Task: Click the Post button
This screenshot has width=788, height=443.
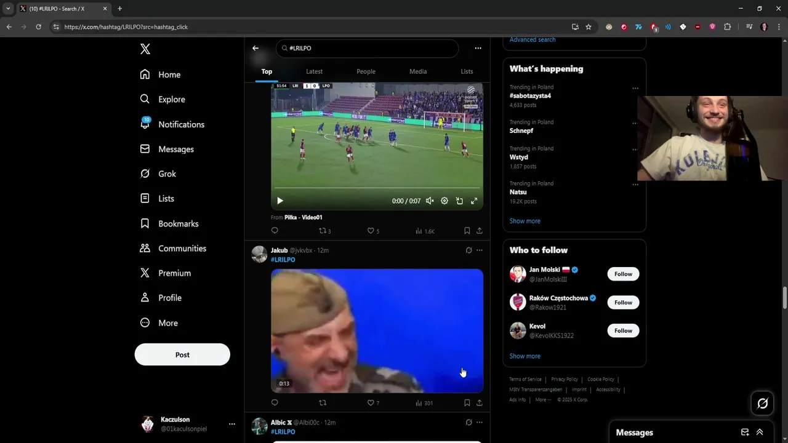Action: (182, 354)
